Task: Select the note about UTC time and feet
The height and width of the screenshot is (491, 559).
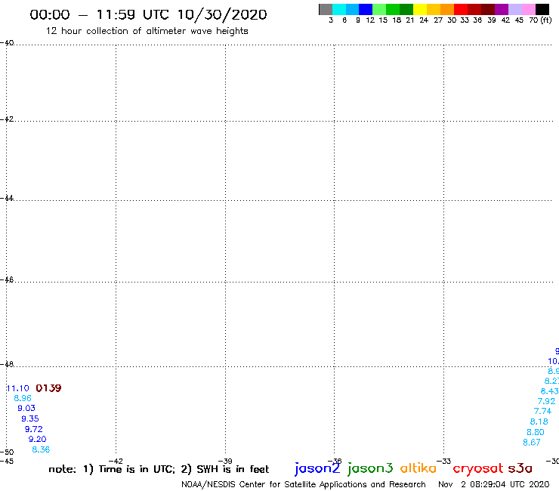Action: (x=159, y=469)
